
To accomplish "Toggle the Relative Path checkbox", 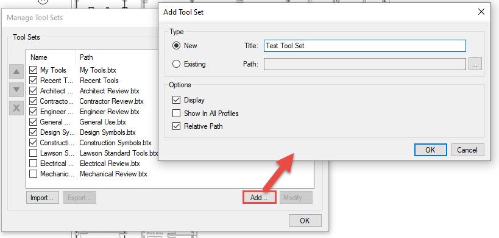I will [x=176, y=126].
